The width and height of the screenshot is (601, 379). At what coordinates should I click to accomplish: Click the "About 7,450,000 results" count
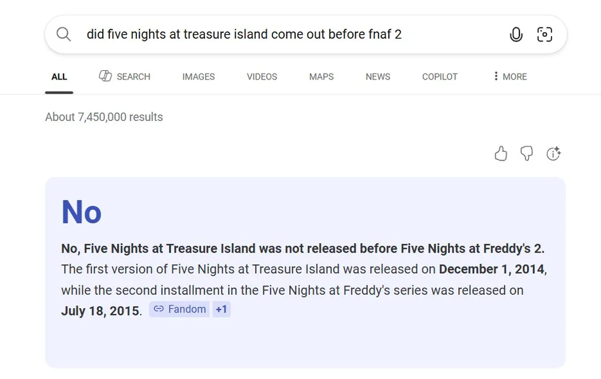pyautogui.click(x=104, y=117)
